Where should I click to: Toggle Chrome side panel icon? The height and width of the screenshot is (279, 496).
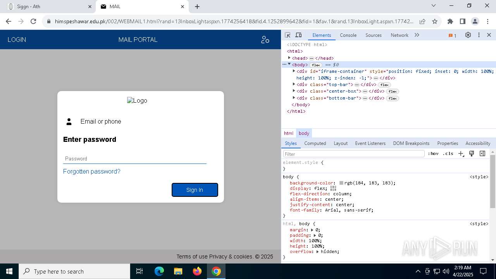[x=463, y=21]
